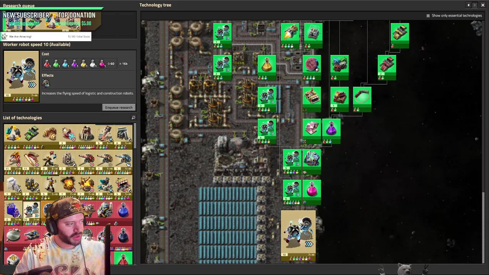Select blue artillery upgrade in list
The height and width of the screenshot is (275, 489).
(123, 162)
